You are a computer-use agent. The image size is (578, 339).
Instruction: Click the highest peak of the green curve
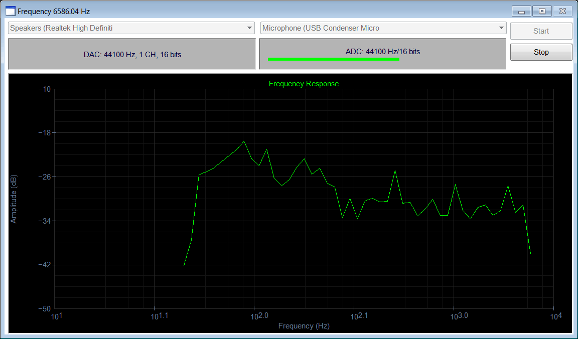click(244, 141)
